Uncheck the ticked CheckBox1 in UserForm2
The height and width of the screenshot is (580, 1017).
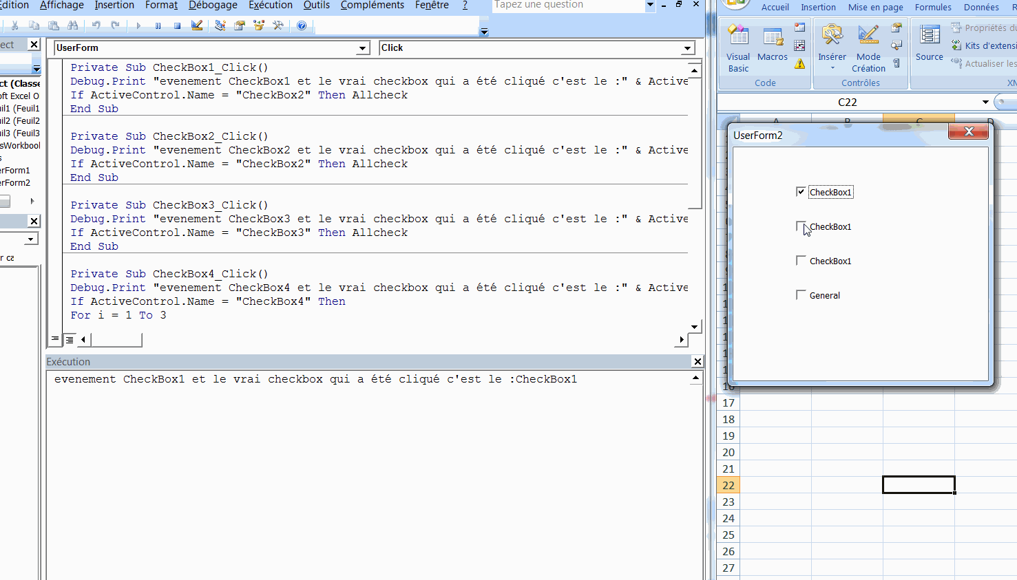801,192
